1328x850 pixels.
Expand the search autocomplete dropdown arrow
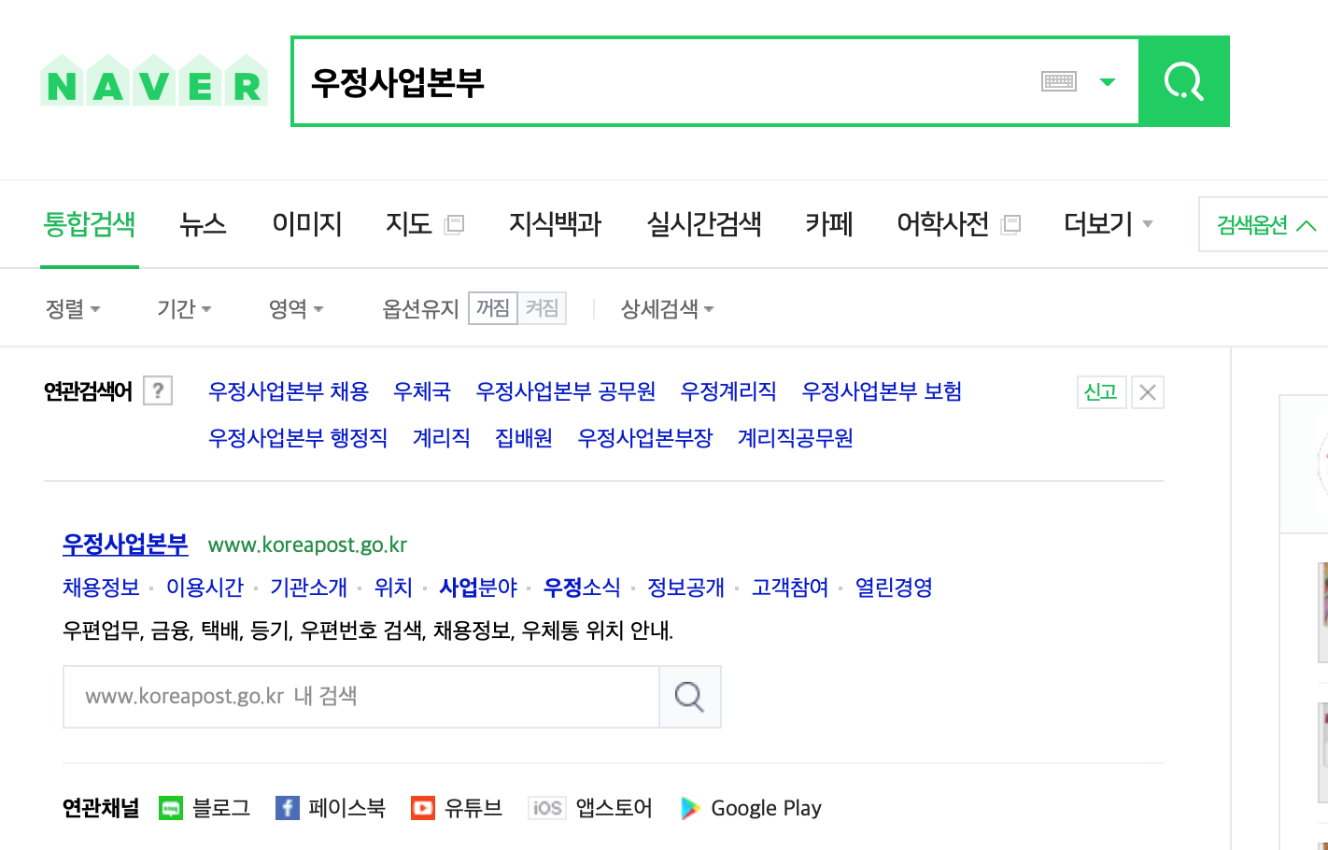pos(1108,82)
